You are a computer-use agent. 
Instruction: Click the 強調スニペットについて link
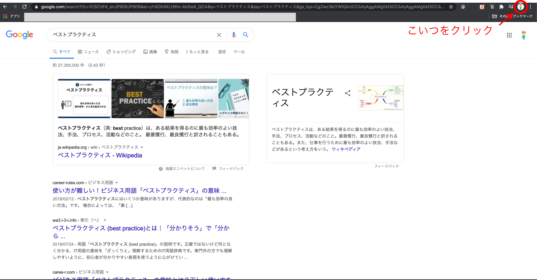pos(185,169)
